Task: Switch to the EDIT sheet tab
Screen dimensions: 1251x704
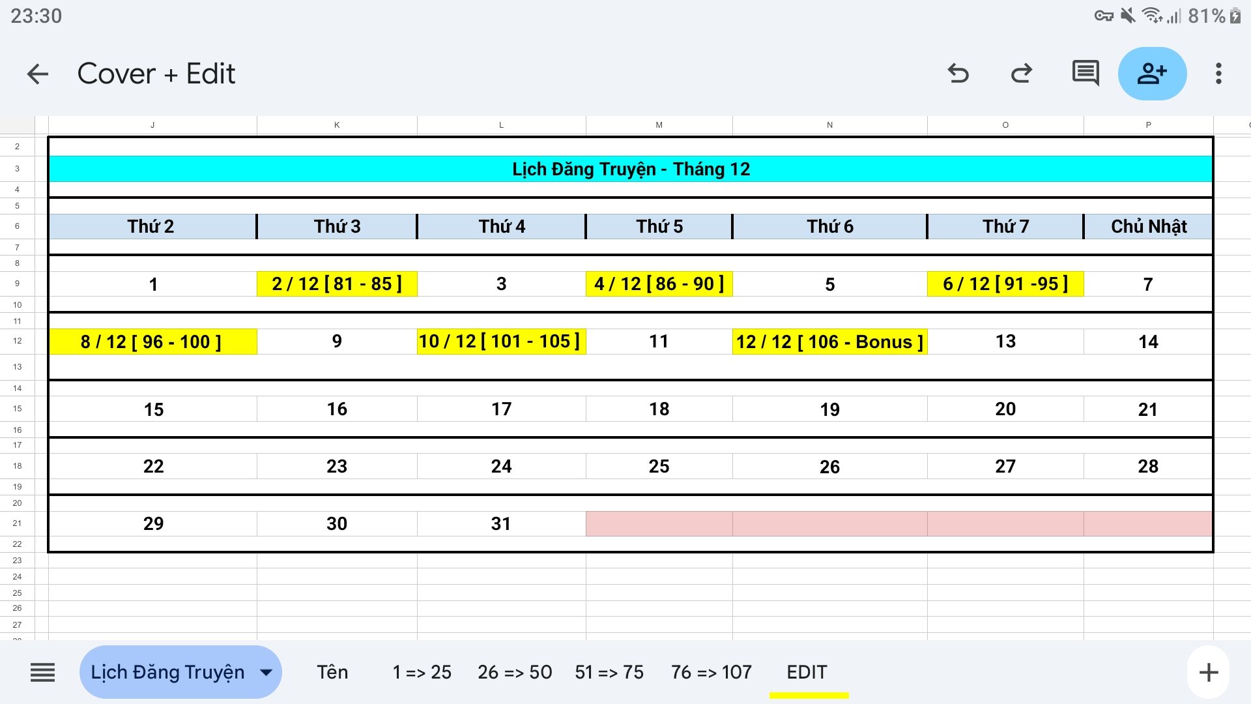Action: tap(807, 672)
